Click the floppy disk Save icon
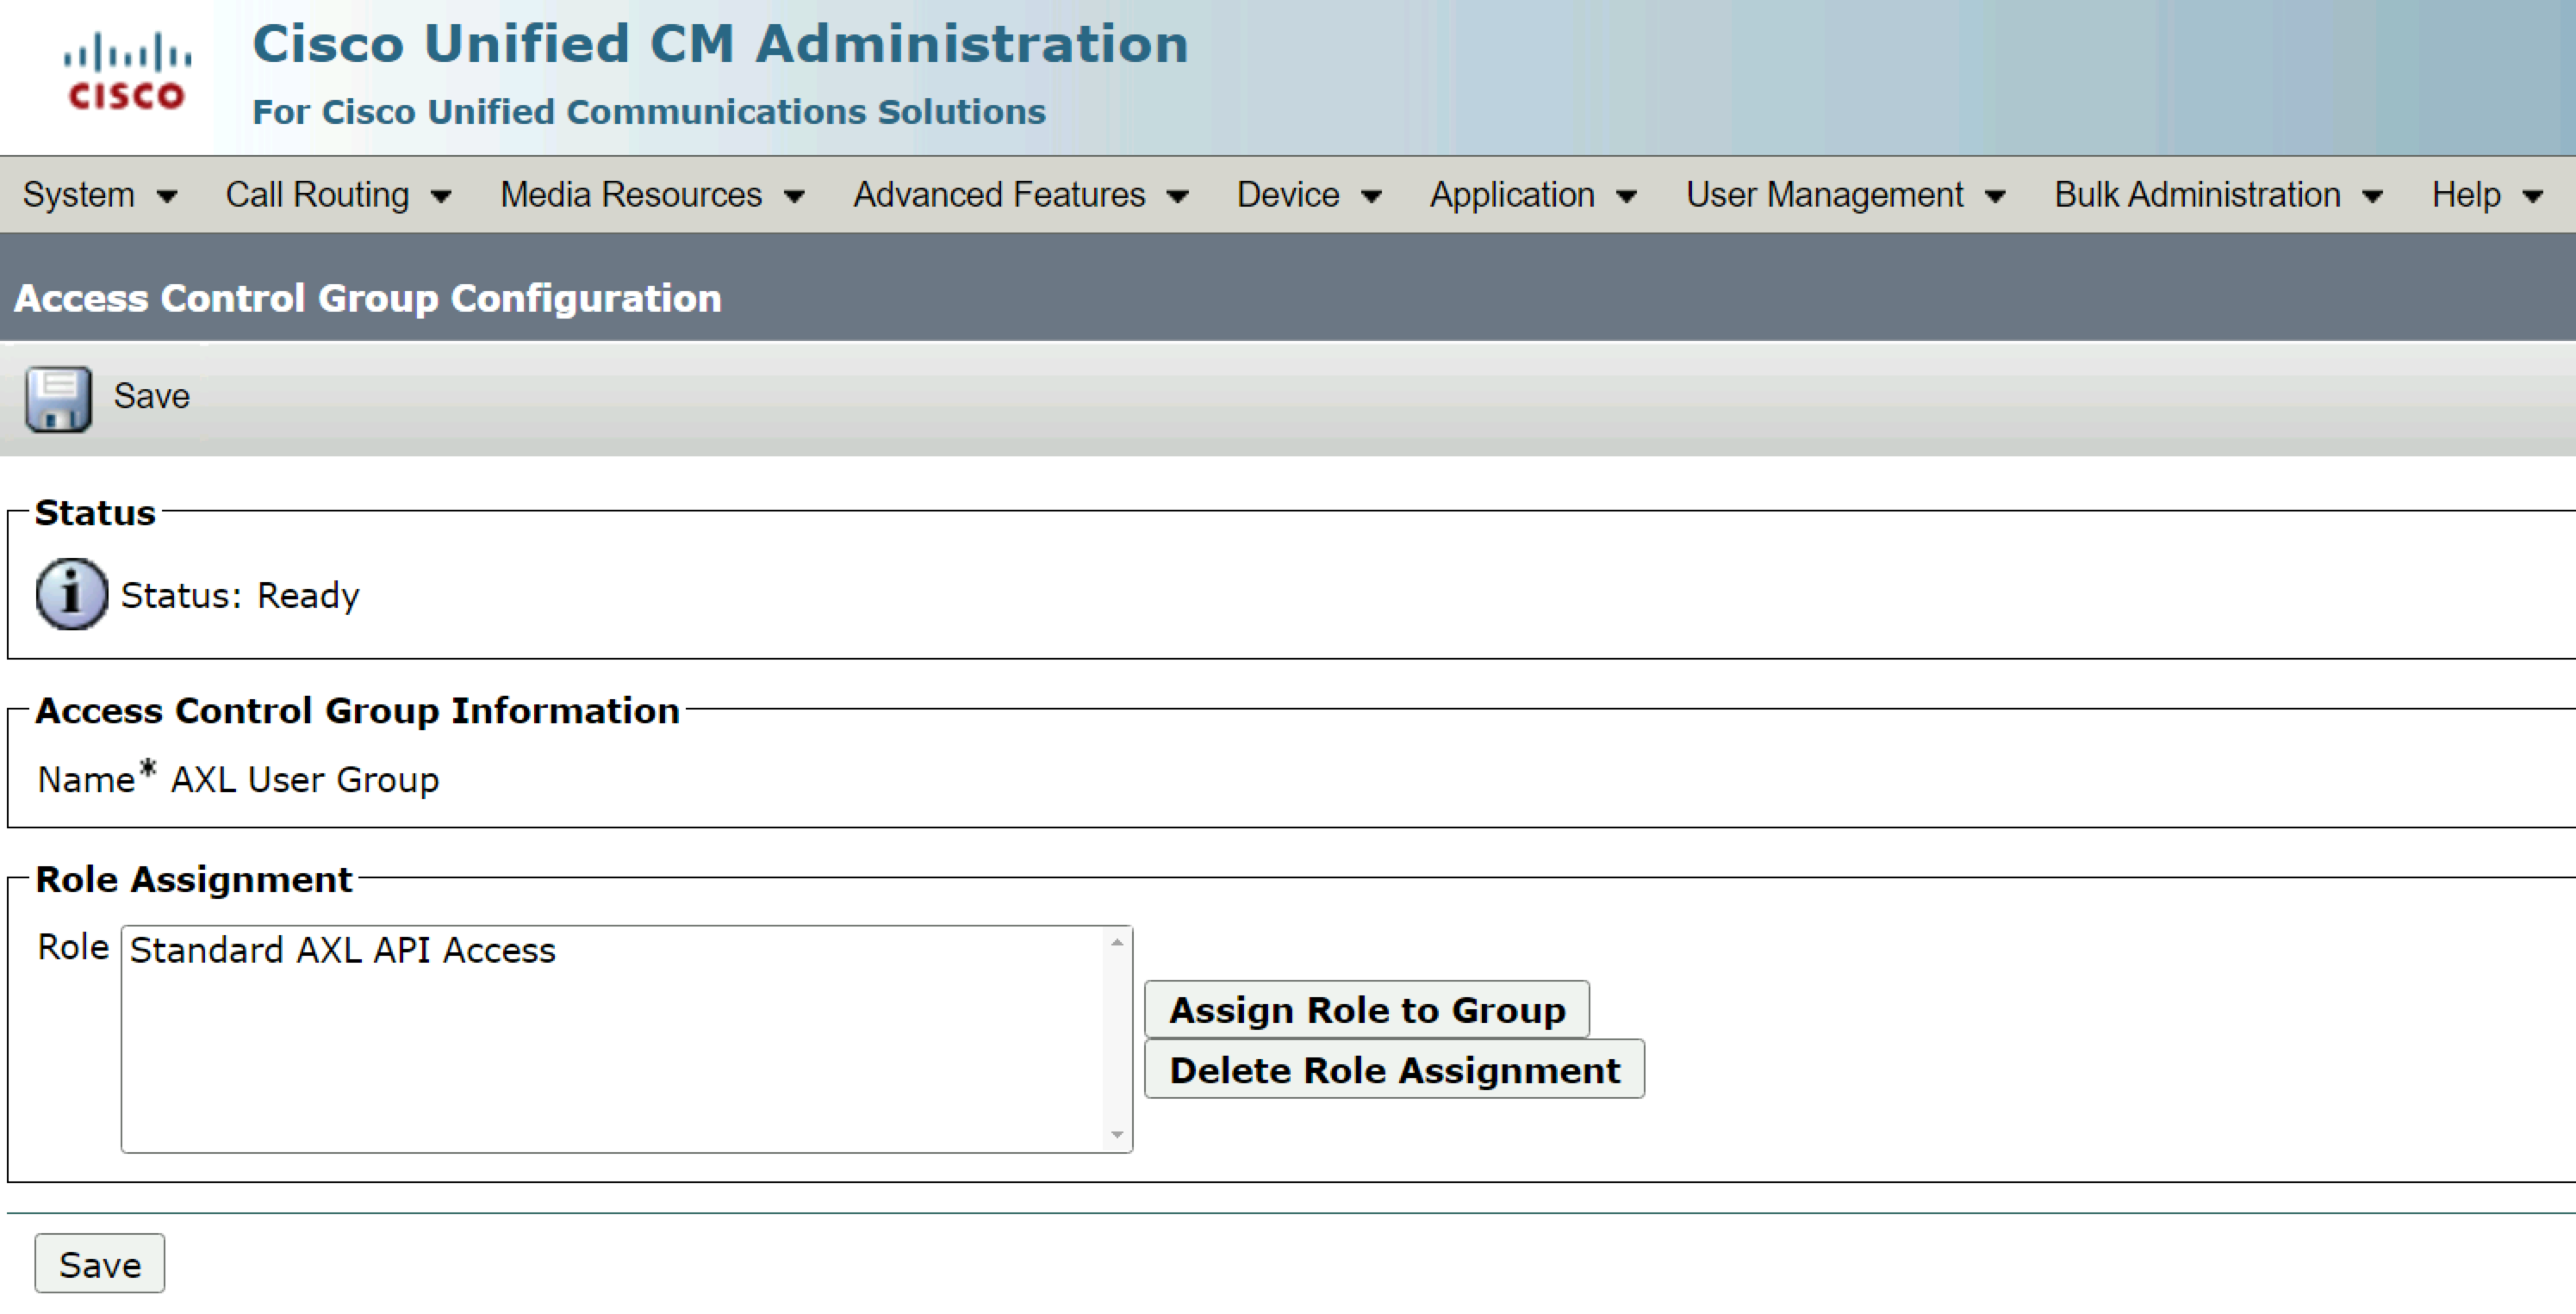The width and height of the screenshot is (2576, 1314). pyautogui.click(x=59, y=398)
